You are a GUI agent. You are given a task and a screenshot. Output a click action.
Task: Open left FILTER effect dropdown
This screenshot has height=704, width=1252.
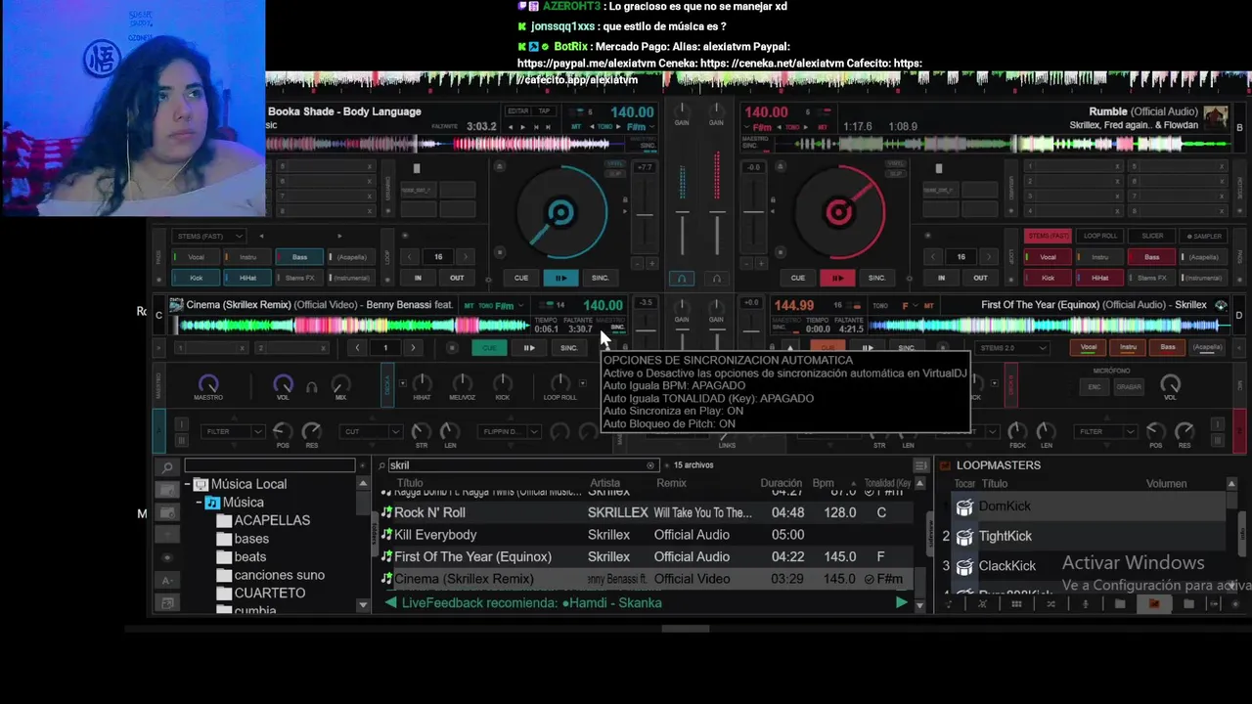tap(233, 431)
